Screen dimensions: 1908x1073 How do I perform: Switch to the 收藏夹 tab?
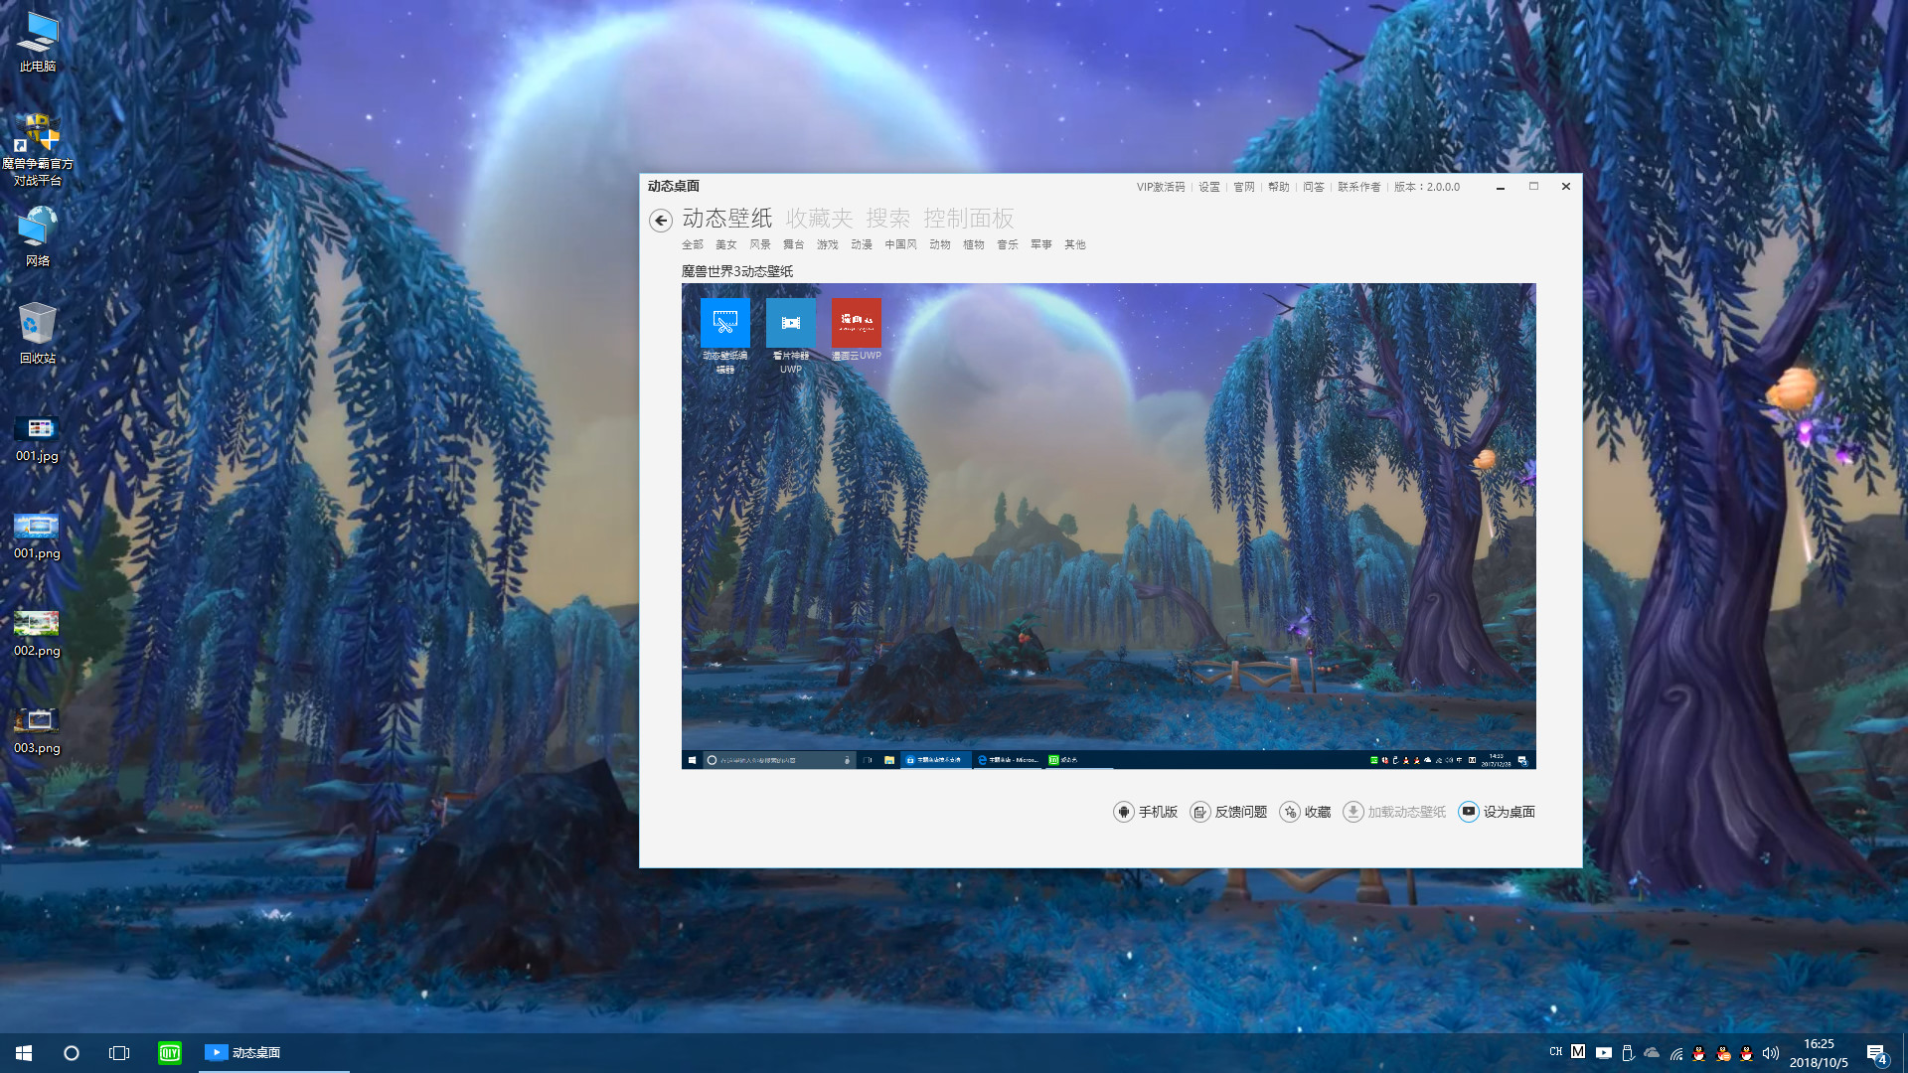820,219
